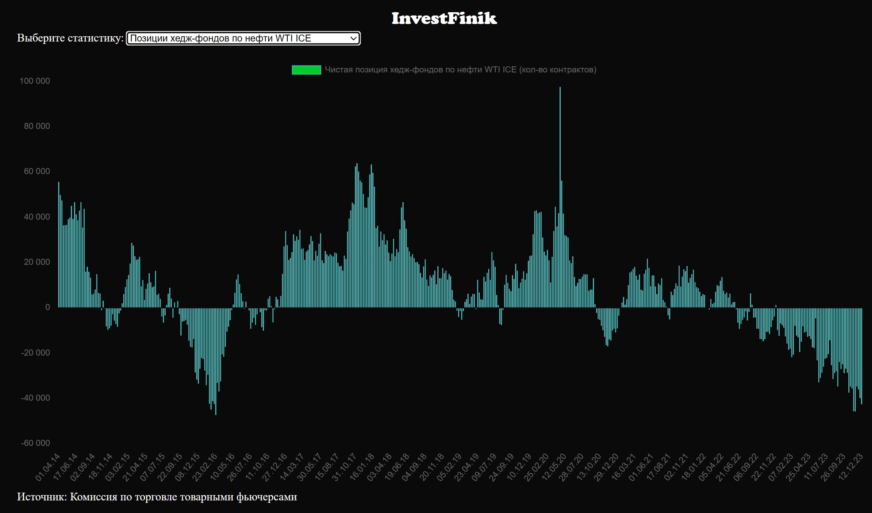Click the 0 y-axis label
This screenshot has width=872, height=513.
pos(48,307)
